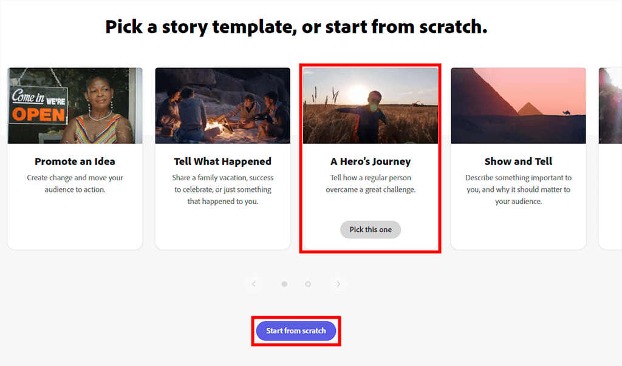
Task: Open the Promote an Idea shop photo
Action: (75, 106)
